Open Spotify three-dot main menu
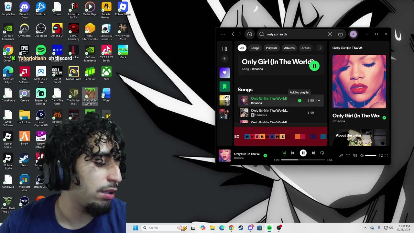414x233 pixels. coord(223,34)
